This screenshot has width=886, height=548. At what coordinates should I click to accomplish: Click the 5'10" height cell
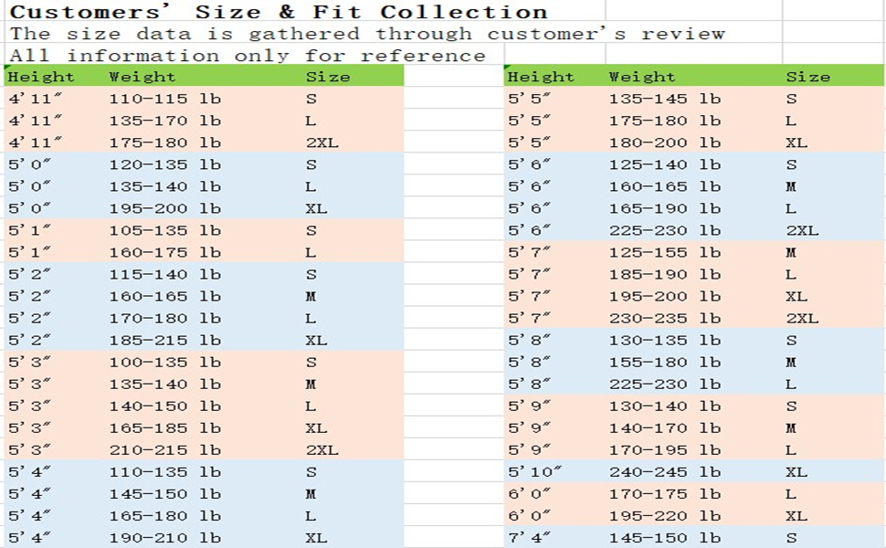tap(535, 471)
